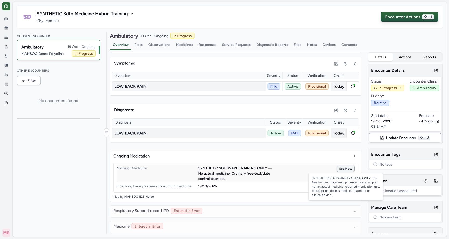This screenshot has width=449, height=239.
Task: Edit Encounter Details using pencil icon
Action: coord(436,70)
